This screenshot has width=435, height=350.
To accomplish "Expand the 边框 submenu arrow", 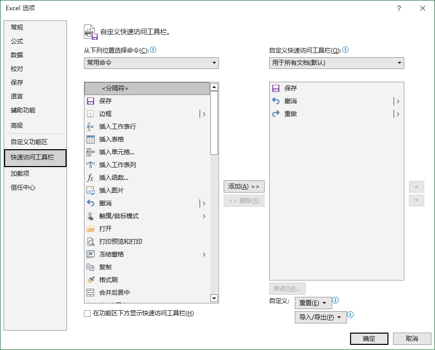I will tap(204, 114).
